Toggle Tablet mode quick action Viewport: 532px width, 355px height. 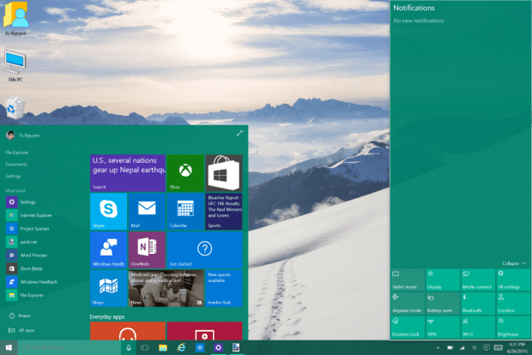(408, 280)
